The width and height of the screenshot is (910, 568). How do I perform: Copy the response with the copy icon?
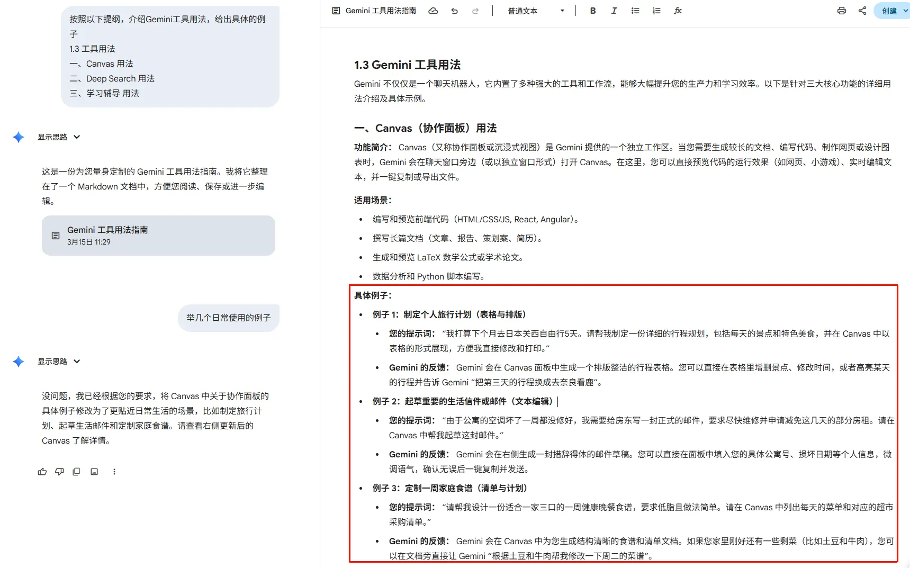[x=76, y=472]
